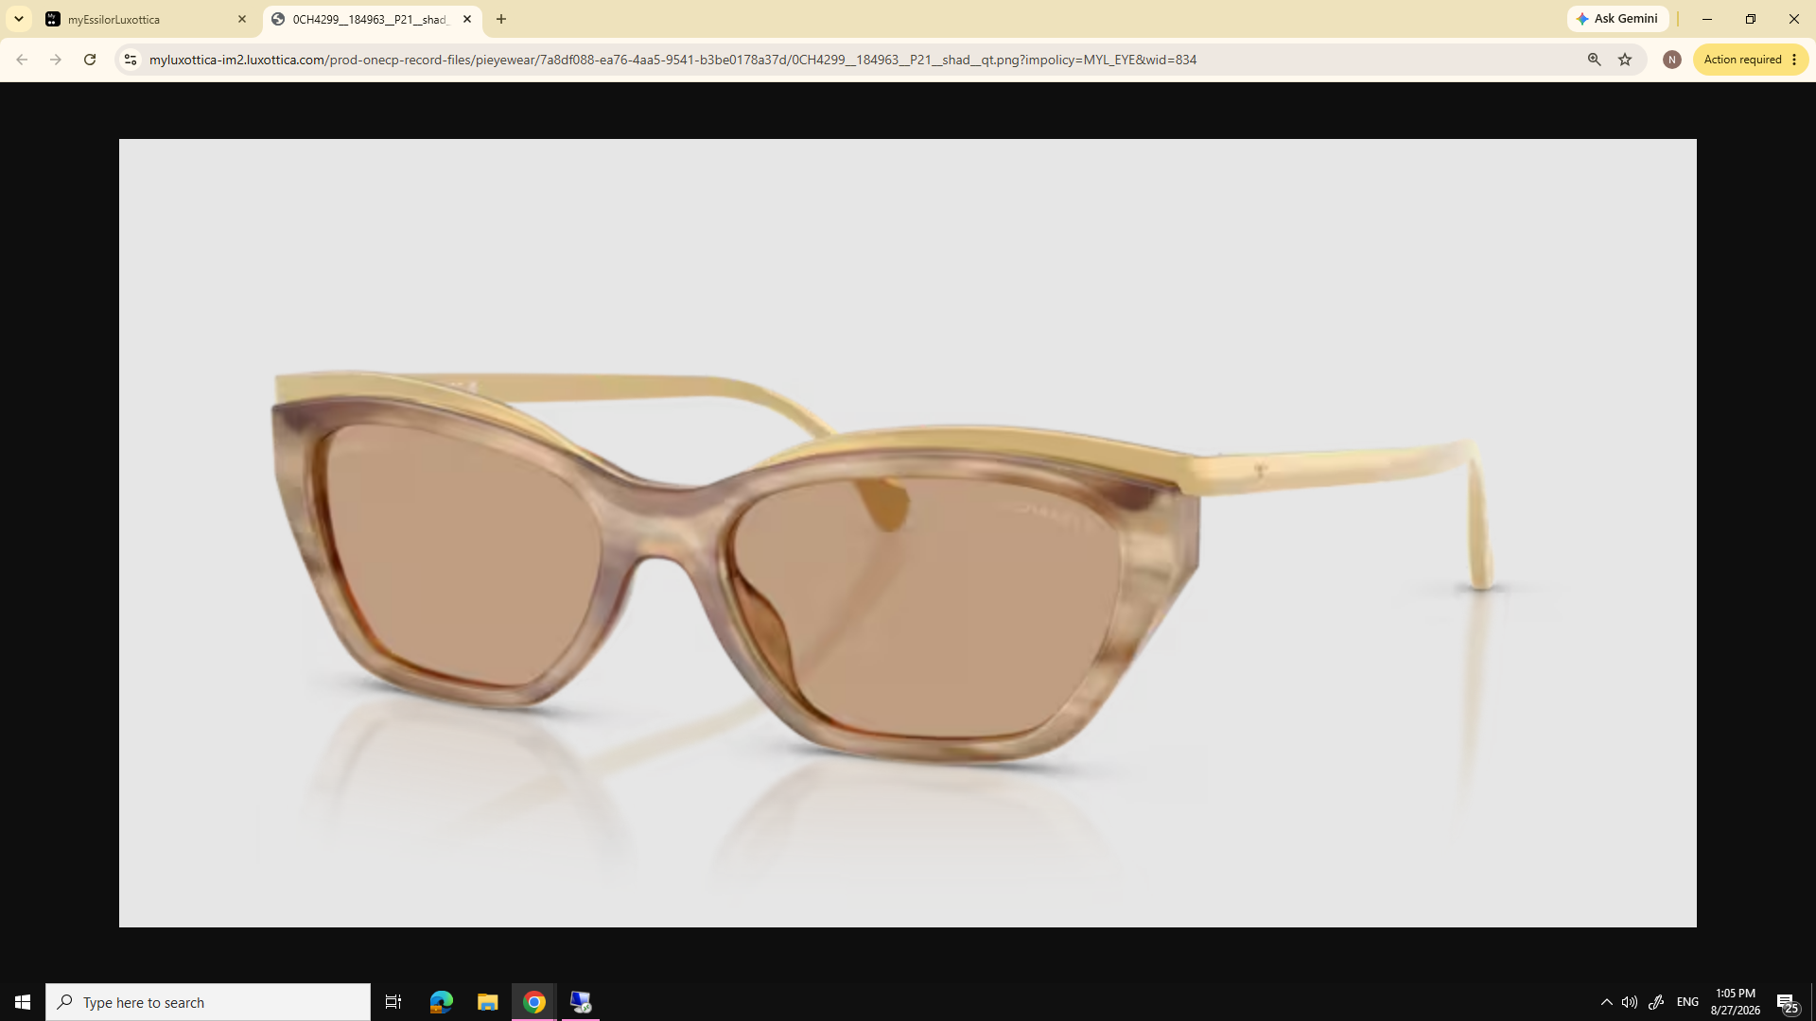Open File Explorer from the taskbar
This screenshot has height=1021, width=1816.
488,1002
